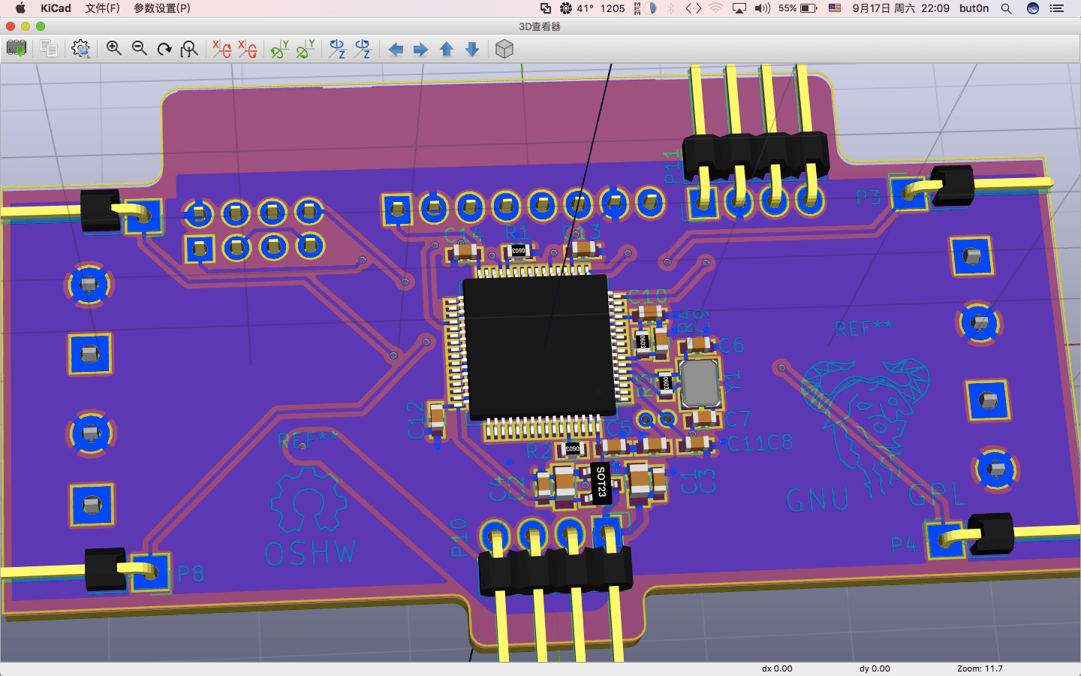The width and height of the screenshot is (1081, 676).
Task: Rotate X clockwise
Action: tap(221, 49)
